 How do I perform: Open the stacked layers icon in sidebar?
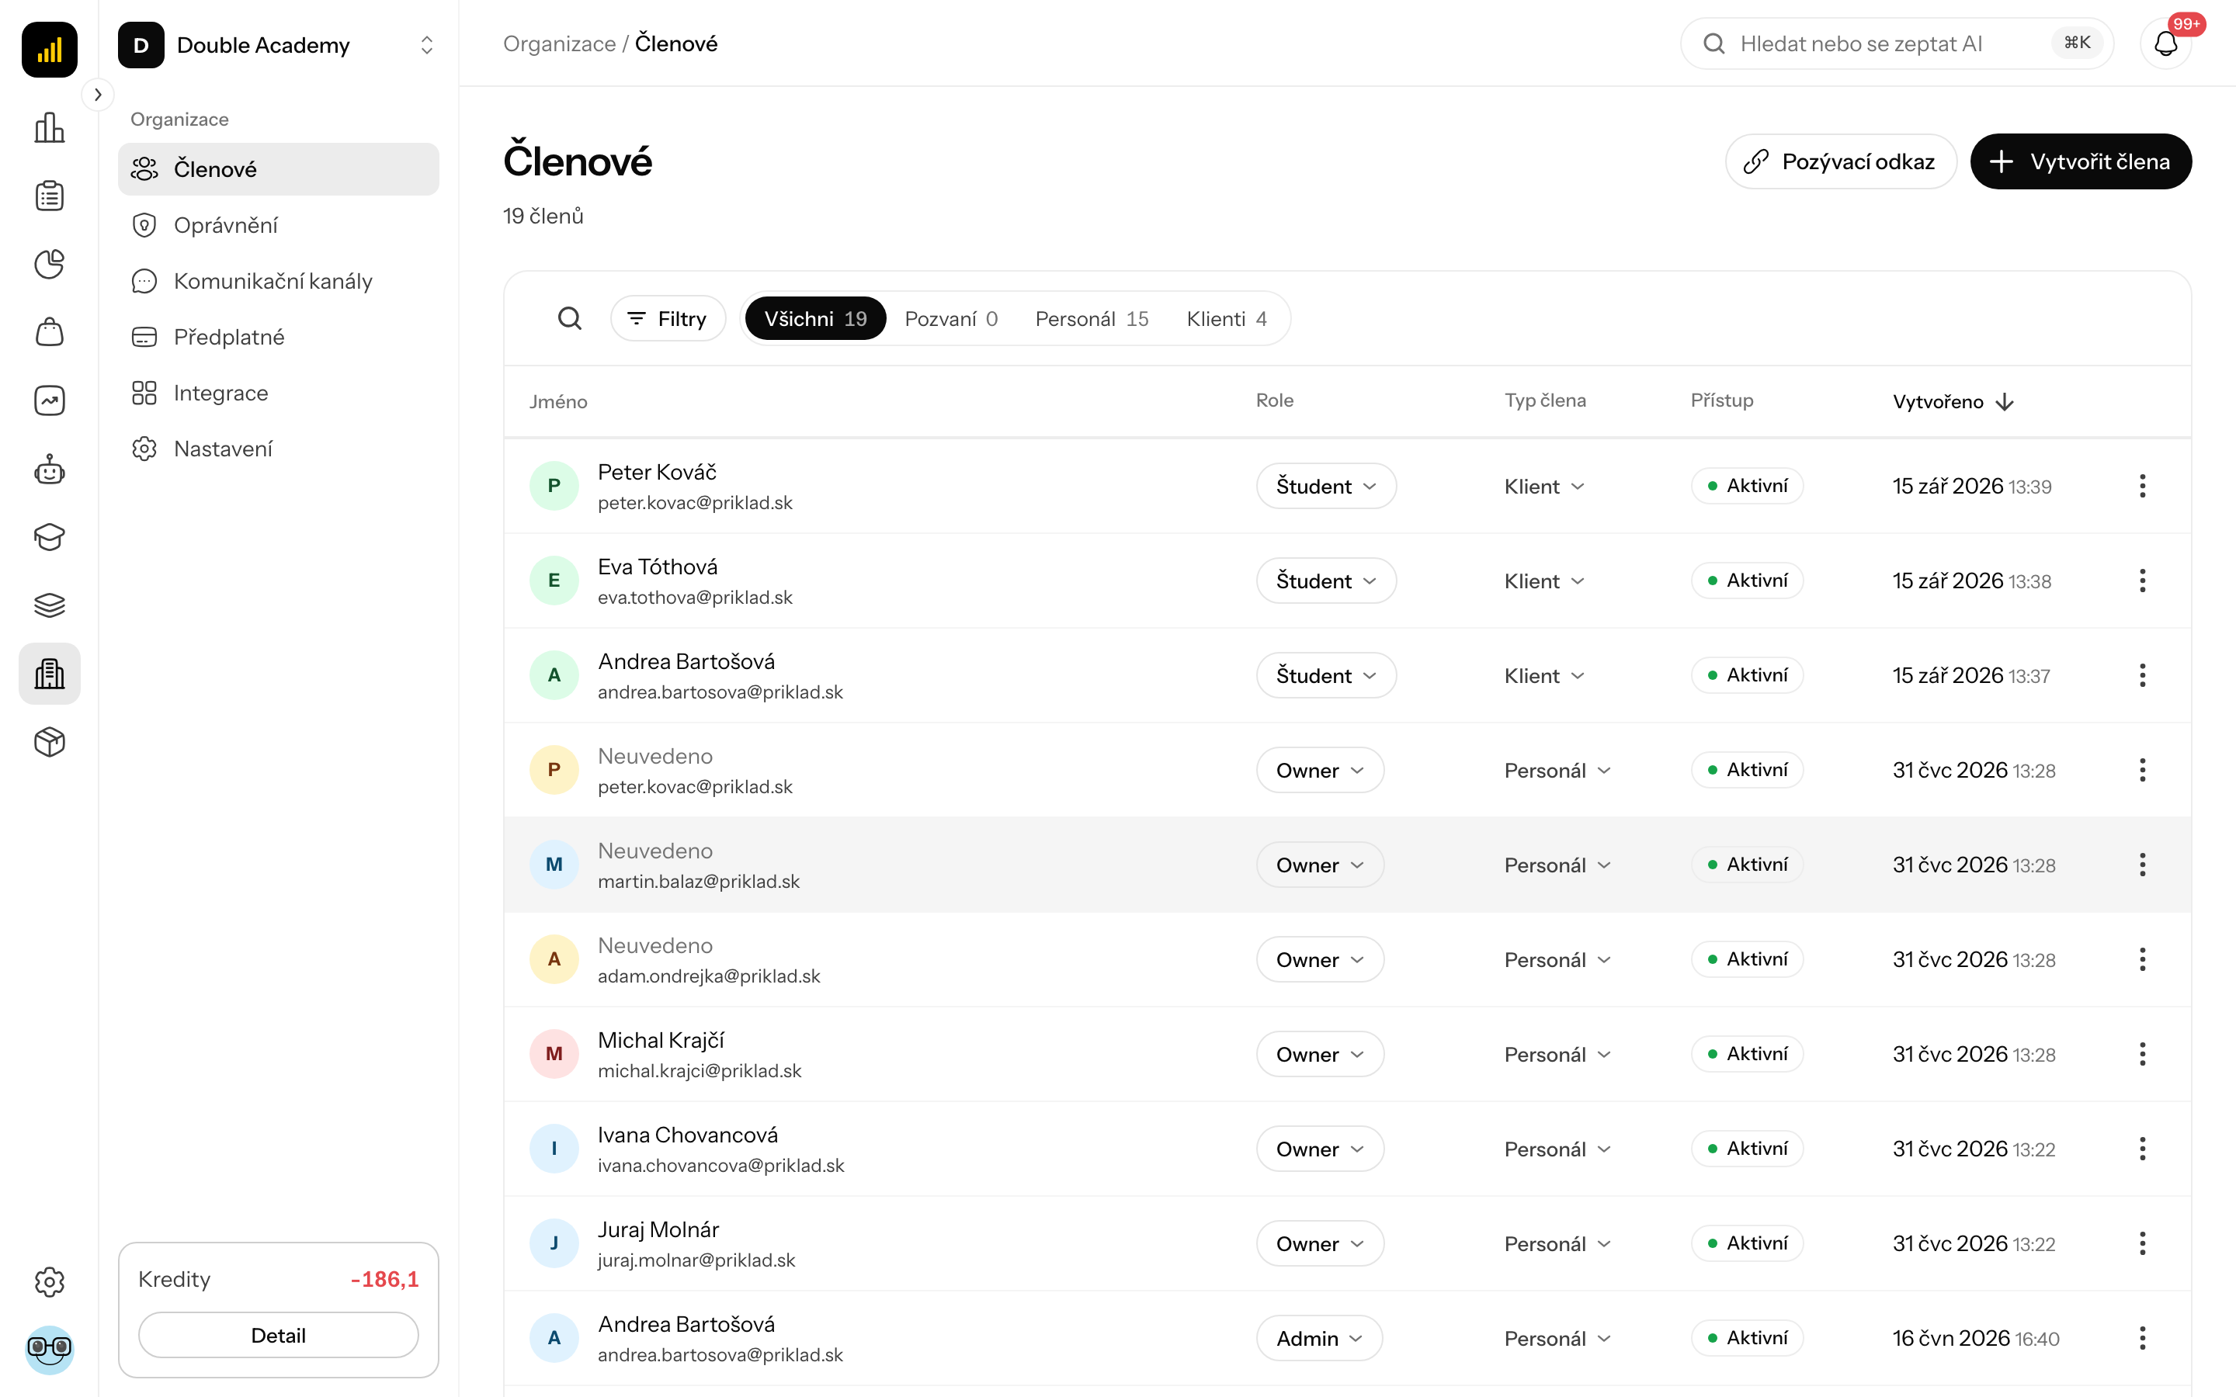click(49, 605)
